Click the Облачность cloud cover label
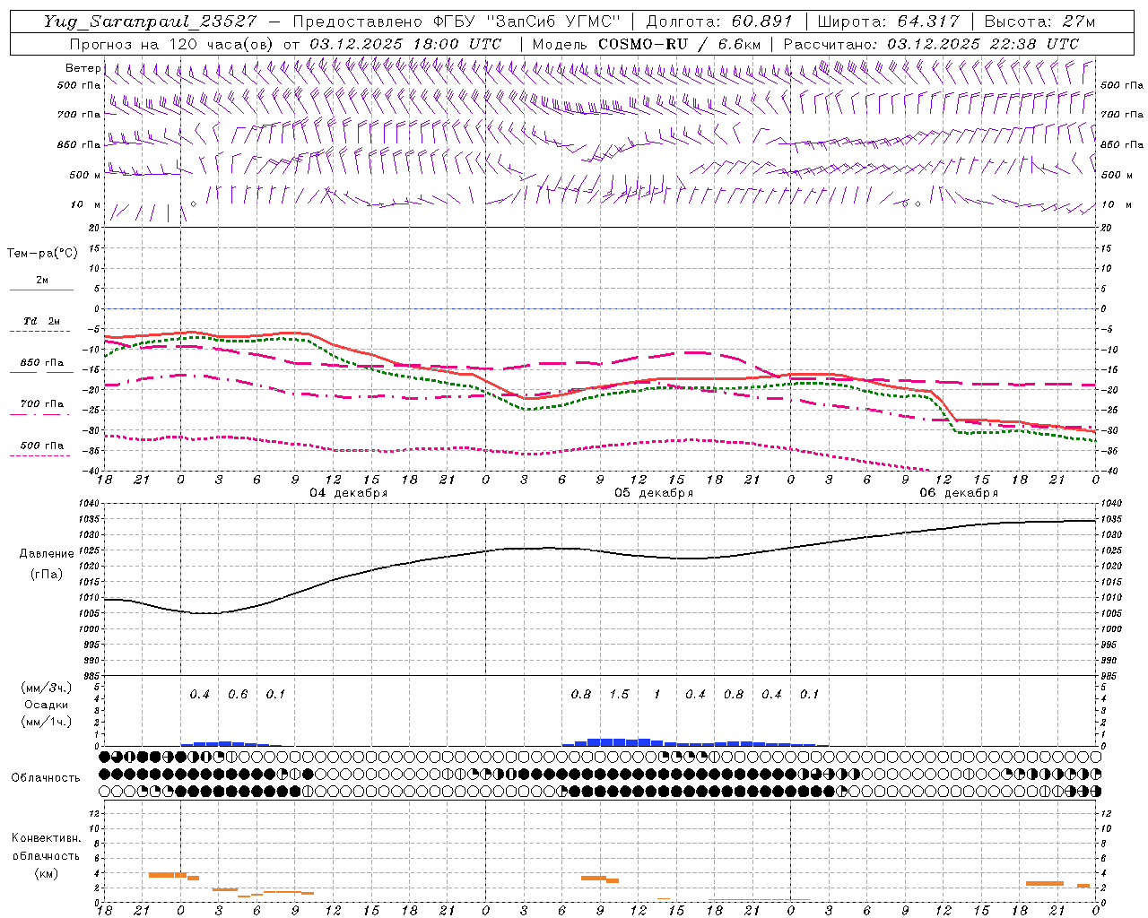The height and width of the screenshot is (918, 1148). [46, 778]
